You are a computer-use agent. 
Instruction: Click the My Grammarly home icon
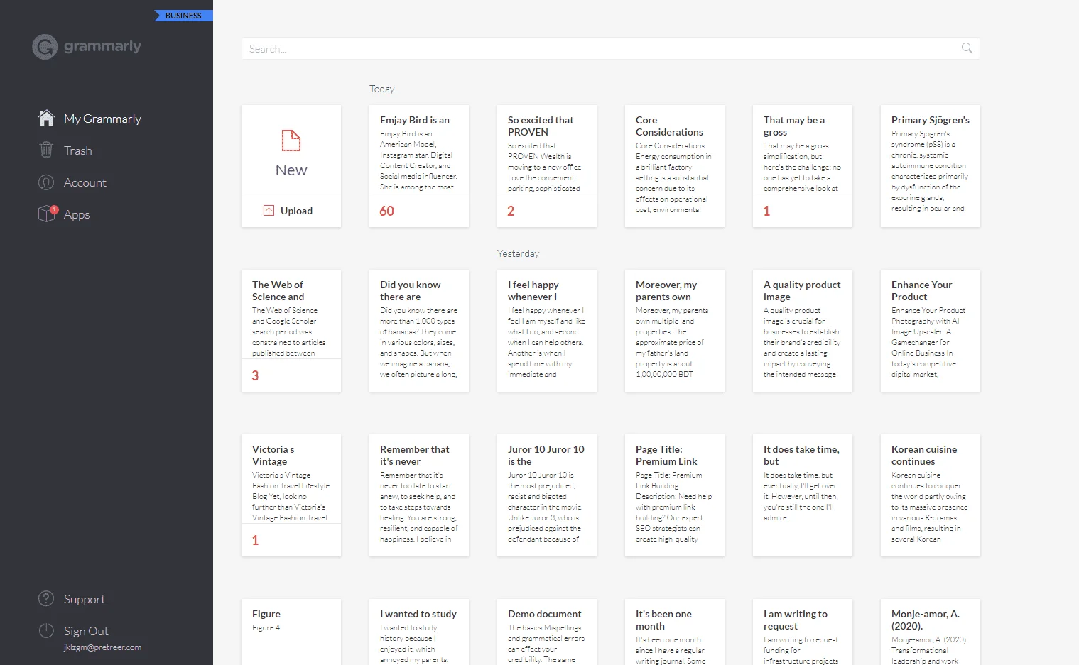46,118
